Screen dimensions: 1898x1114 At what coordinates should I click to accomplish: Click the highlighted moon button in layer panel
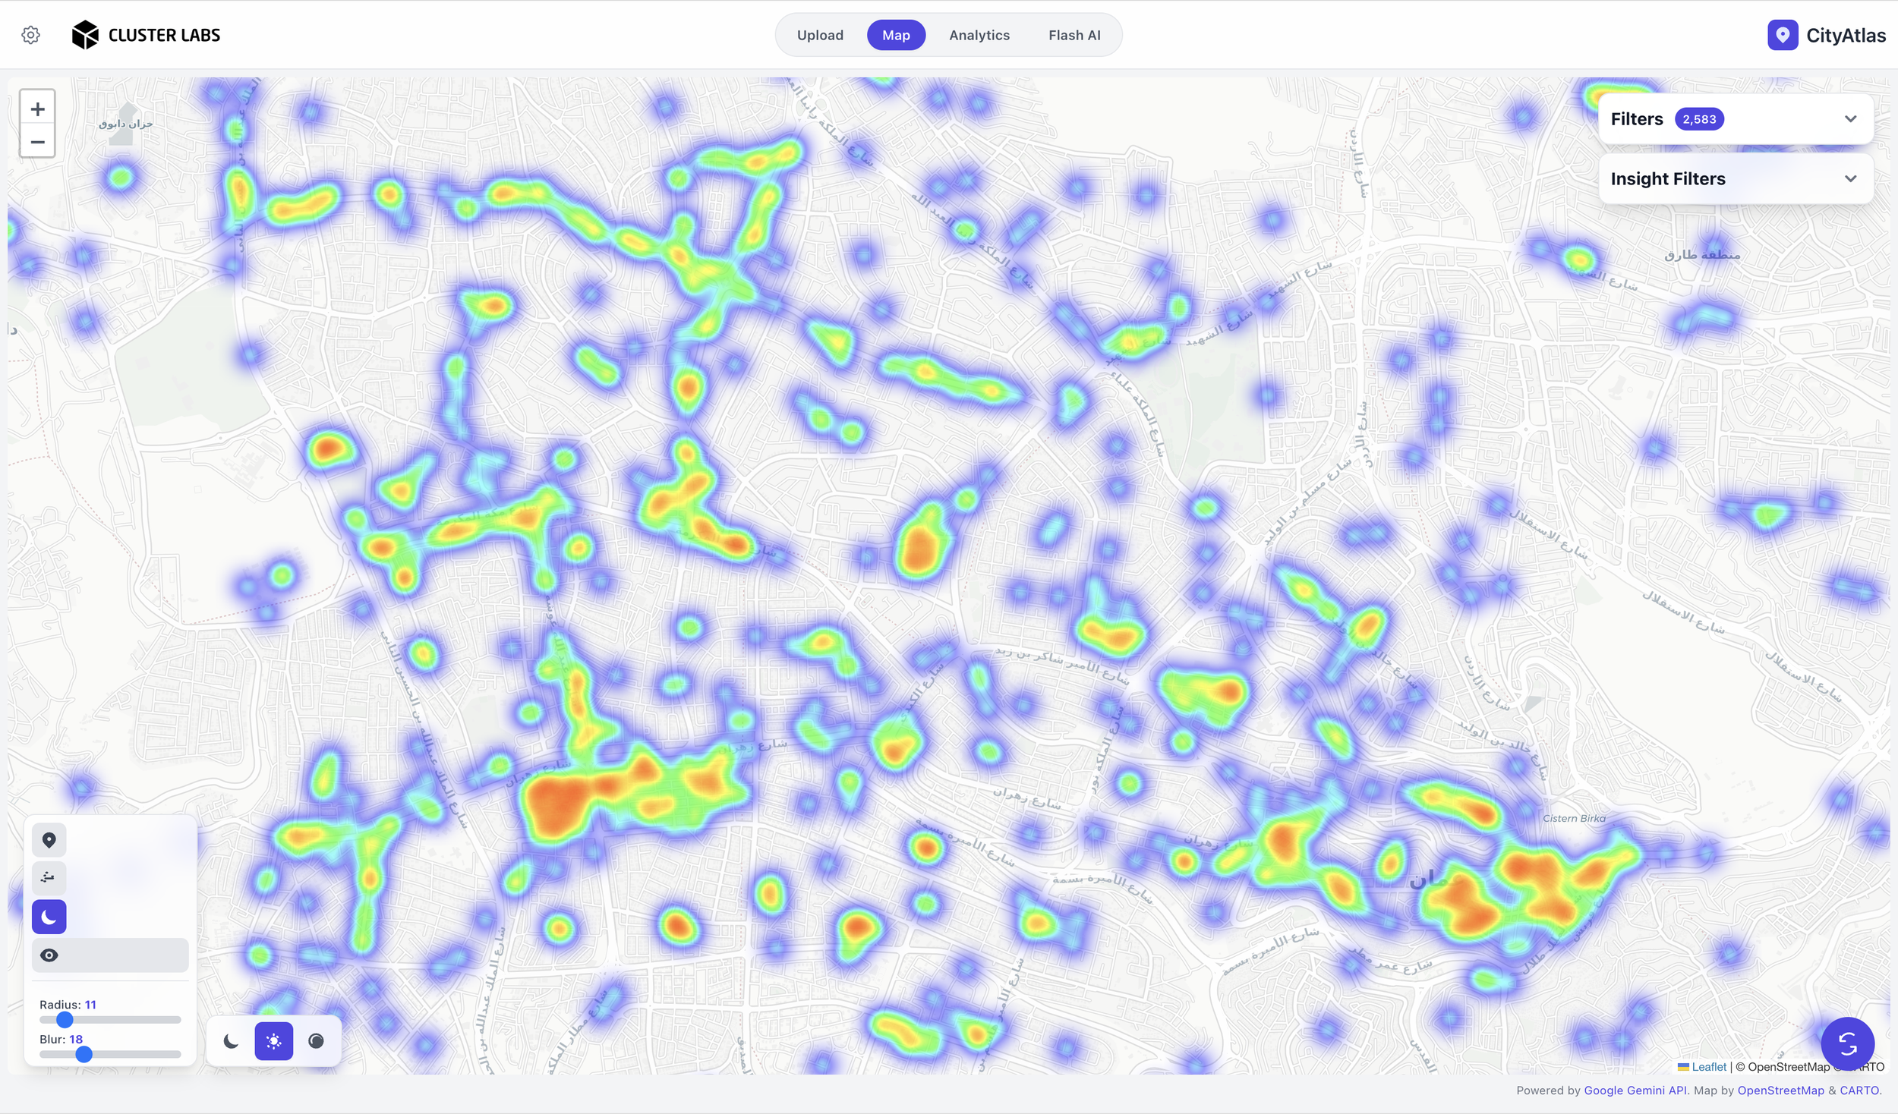(x=49, y=917)
